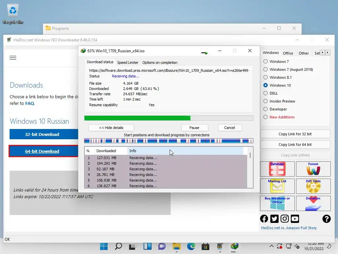This screenshot has height=254, width=338.
Task: Switch to ISO Downloader taskbar icon
Action: [220, 246]
